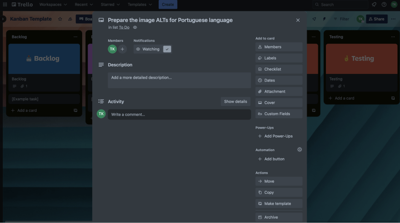This screenshot has width=400, height=223.
Task: Click the eye watching icon beside To Do
Action: (135, 27)
